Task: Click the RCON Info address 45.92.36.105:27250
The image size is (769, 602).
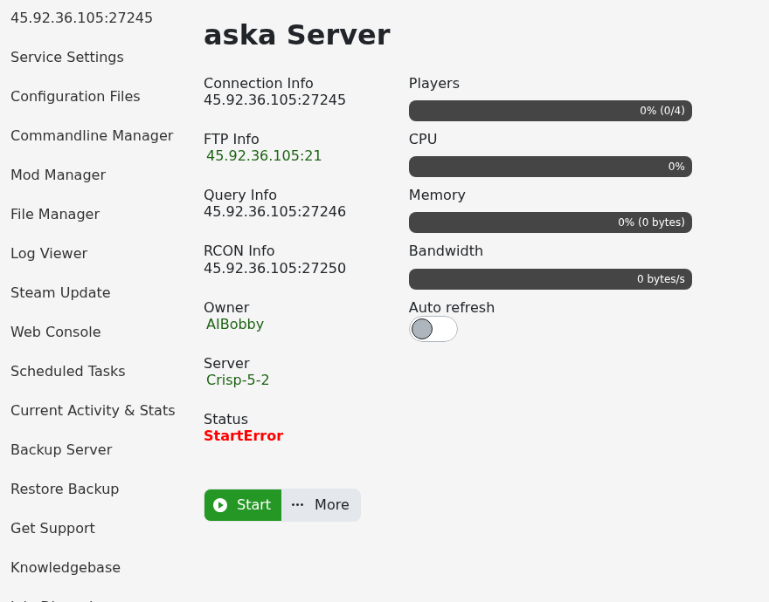Action: pos(274,269)
